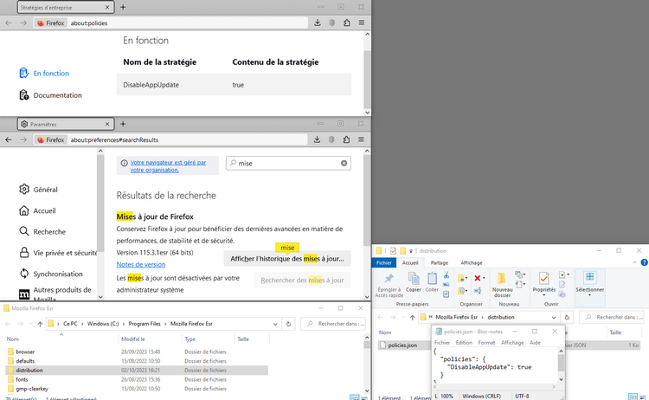Open Documentation in about:policies sidebar
Image resolution: width=649 pixels, height=400 pixels.
50,95
